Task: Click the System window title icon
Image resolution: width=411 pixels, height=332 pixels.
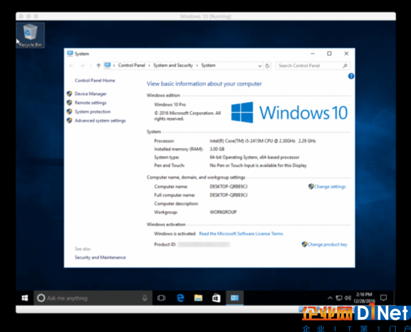Action: (70, 53)
